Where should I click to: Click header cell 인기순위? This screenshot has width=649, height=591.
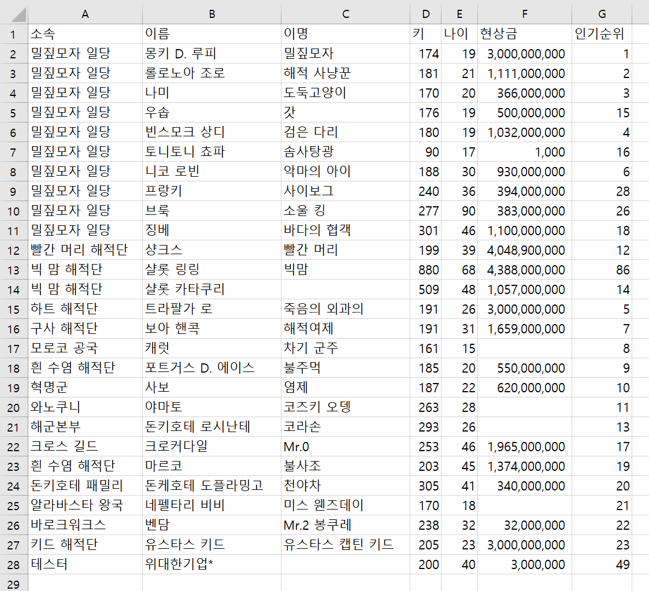click(602, 34)
